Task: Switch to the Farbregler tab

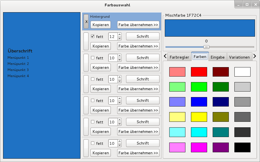Action: [179, 57]
